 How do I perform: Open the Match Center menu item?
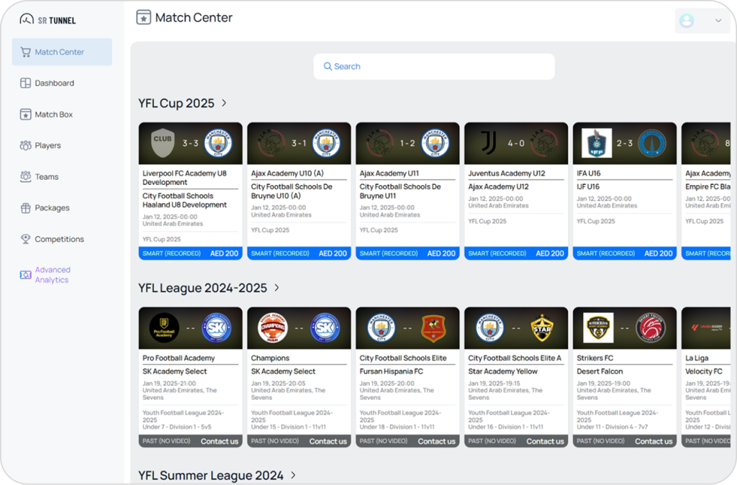click(x=60, y=52)
